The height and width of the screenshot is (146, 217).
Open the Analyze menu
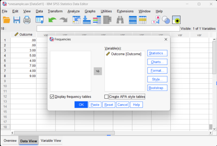pos(74,11)
